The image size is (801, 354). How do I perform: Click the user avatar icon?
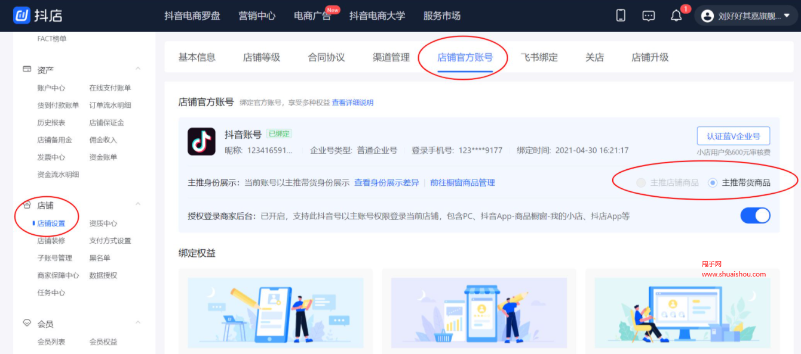[707, 16]
